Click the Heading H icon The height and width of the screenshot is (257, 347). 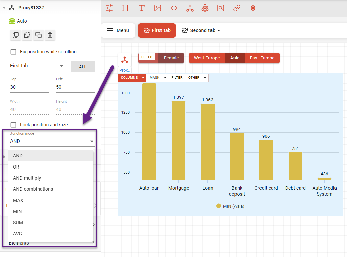[125, 8]
